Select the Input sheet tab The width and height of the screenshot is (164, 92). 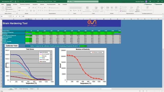(x=11, y=89)
